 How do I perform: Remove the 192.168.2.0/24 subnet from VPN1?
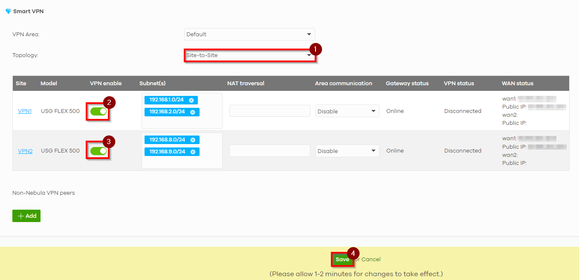click(192, 112)
